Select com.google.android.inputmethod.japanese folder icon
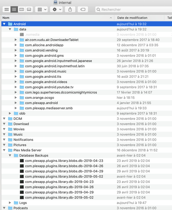 pyautogui.click(x=22, y=61)
